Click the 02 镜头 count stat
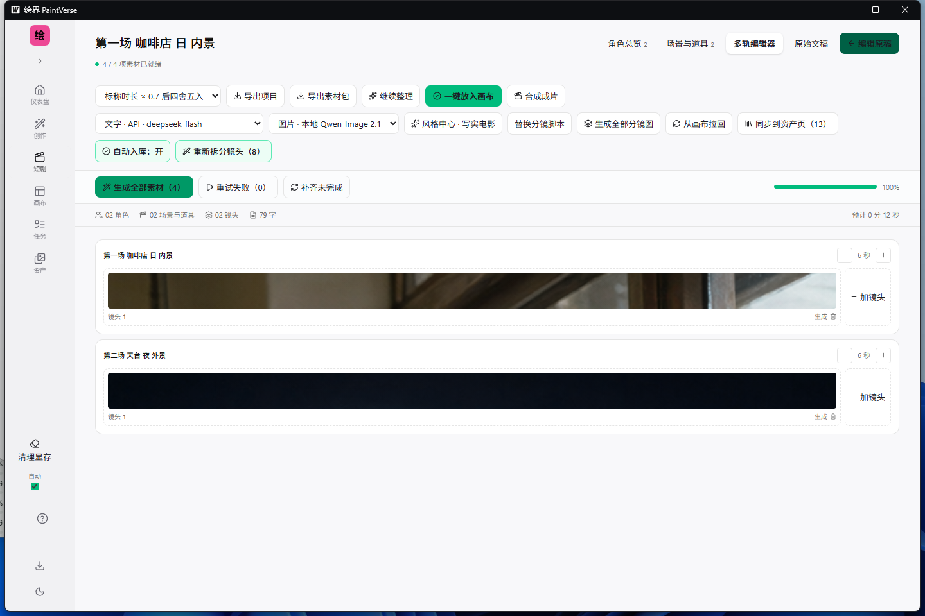The width and height of the screenshot is (925, 616). pyautogui.click(x=222, y=215)
